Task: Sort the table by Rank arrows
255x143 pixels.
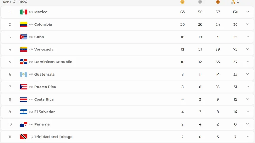Action: tap(14, 2)
